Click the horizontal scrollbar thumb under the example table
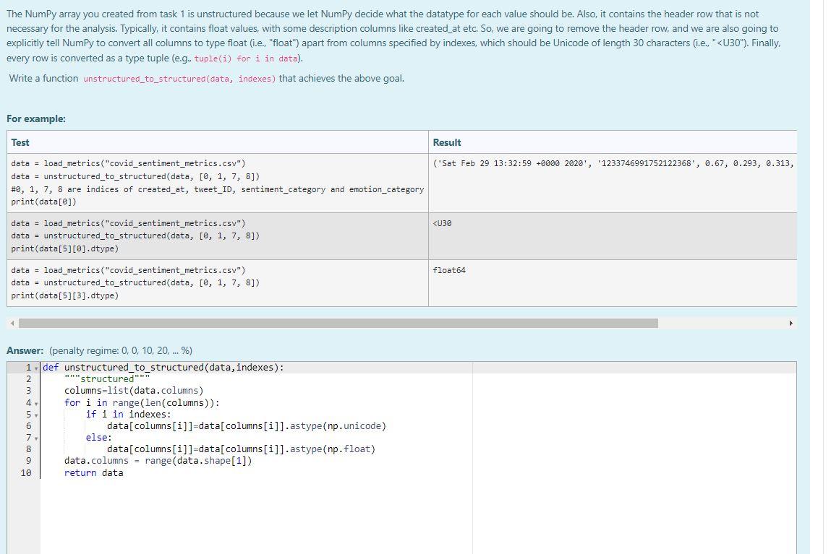This screenshot has width=831, height=554. tap(338, 324)
